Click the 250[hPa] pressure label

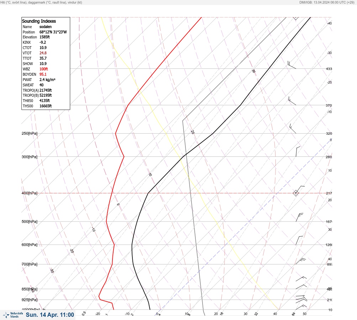[x=30, y=133]
